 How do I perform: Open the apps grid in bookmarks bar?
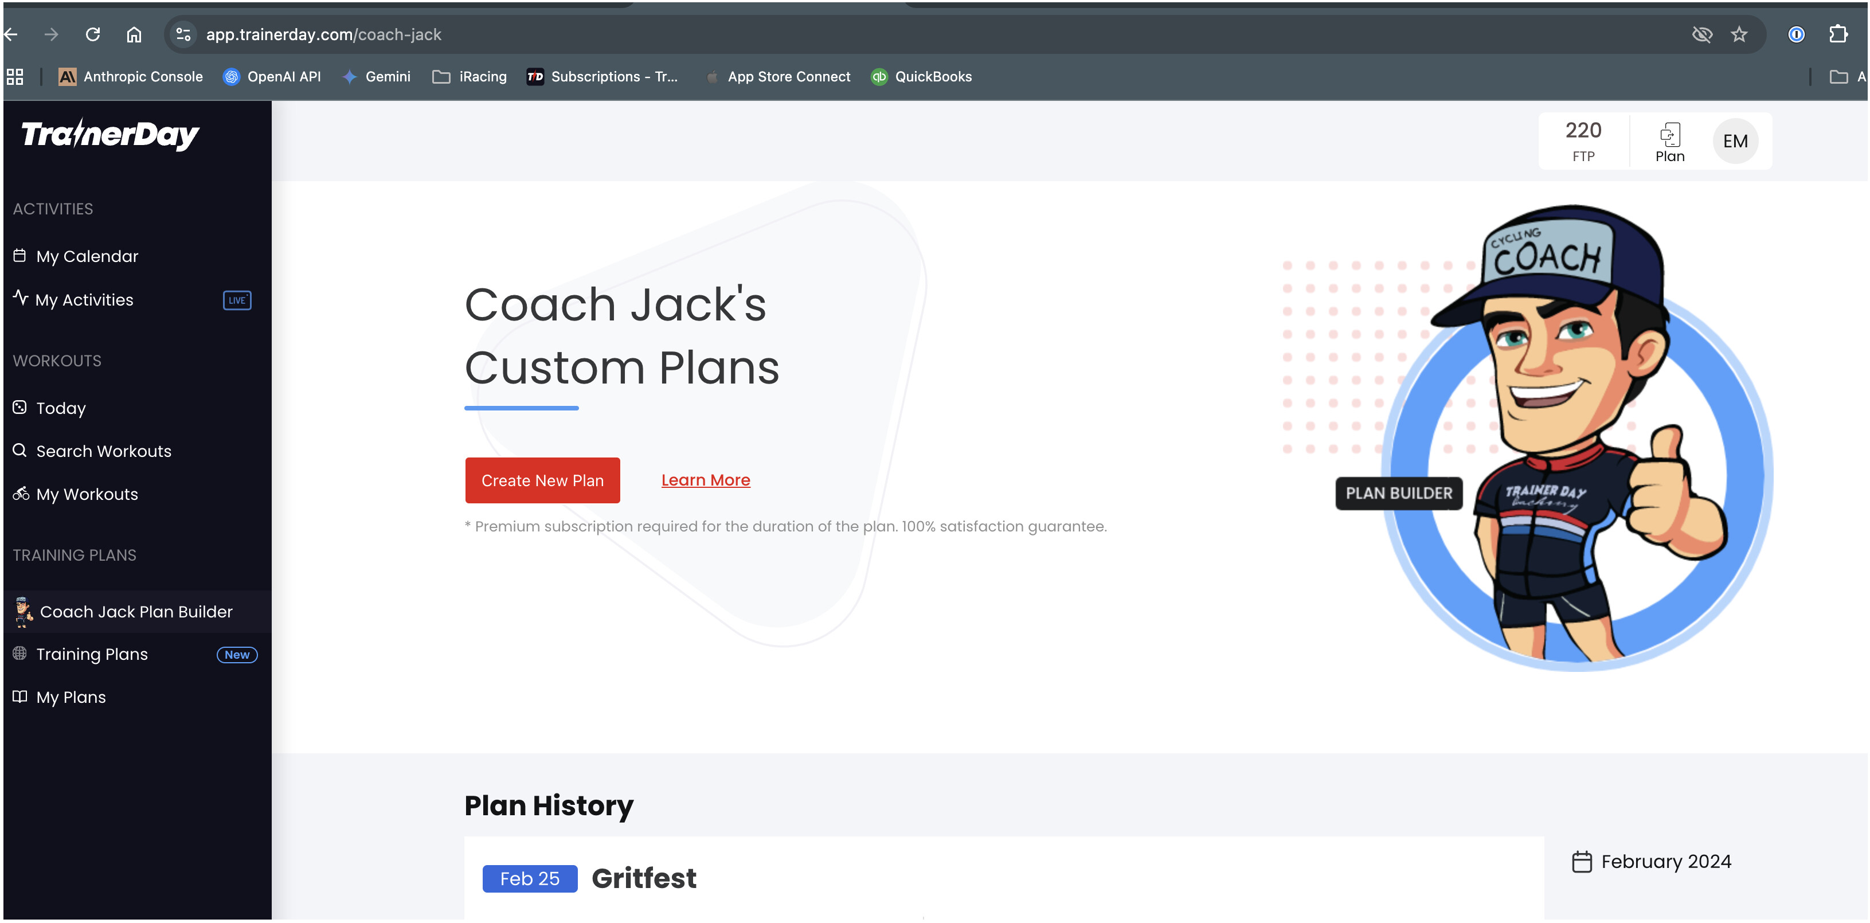[14, 76]
